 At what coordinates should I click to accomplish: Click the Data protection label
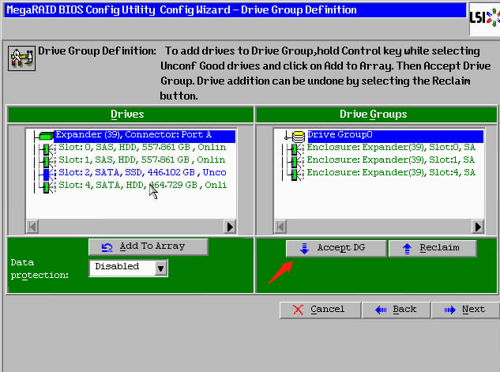[39, 269]
